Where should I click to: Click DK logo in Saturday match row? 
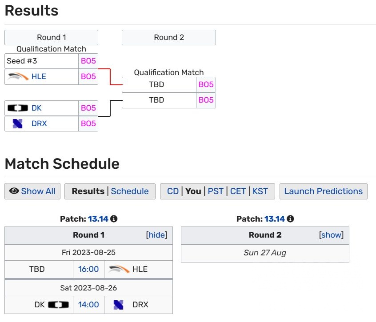(59, 305)
